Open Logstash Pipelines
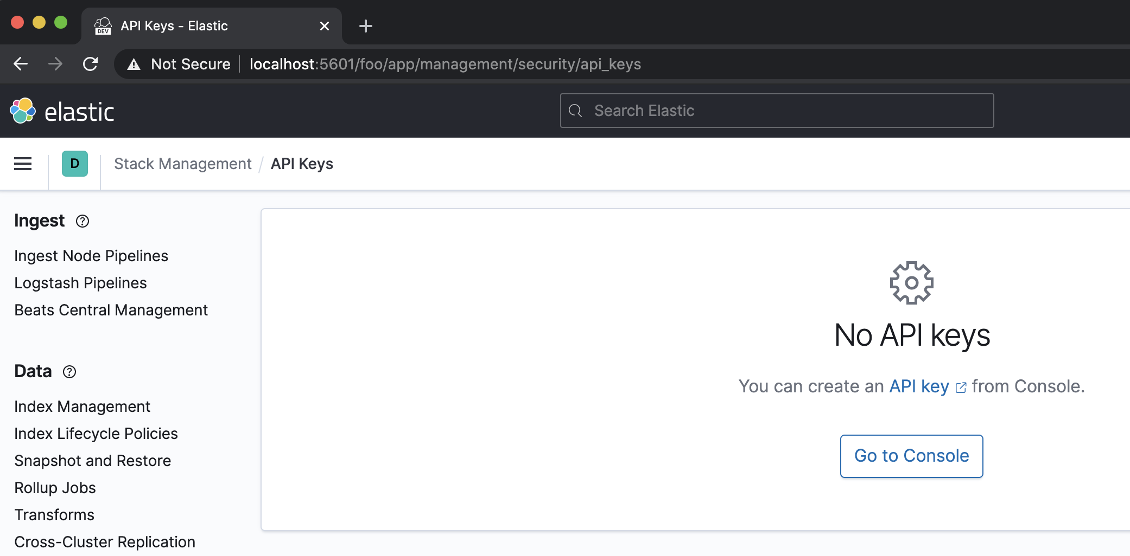The height and width of the screenshot is (556, 1130). (80, 283)
